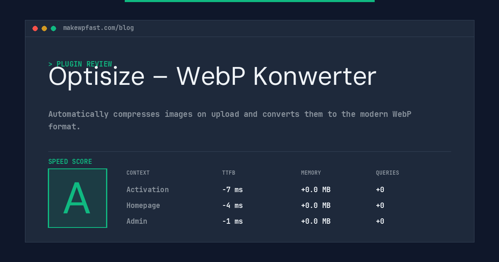Select the Admin row label

point(137,221)
